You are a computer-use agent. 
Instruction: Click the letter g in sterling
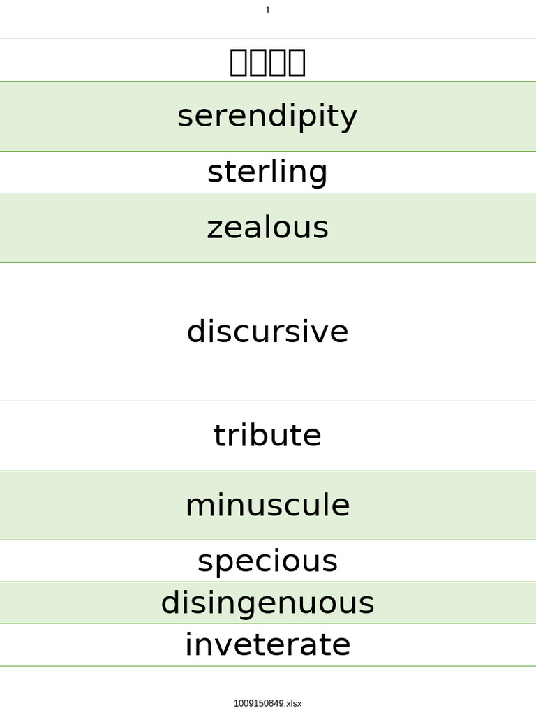click(319, 176)
